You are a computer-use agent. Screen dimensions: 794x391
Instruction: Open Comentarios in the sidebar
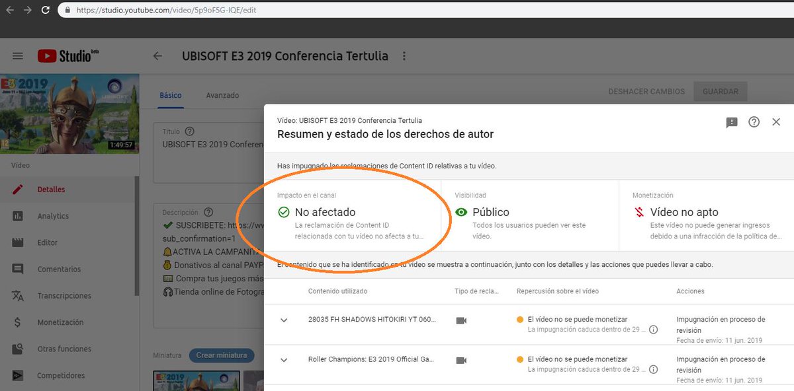(59, 269)
